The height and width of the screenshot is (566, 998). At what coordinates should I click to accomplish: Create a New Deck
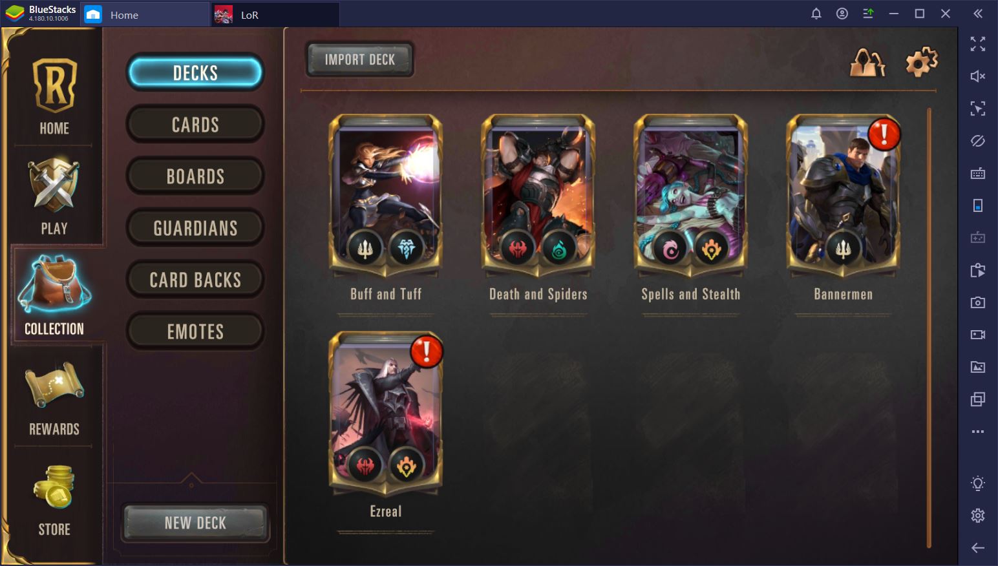click(x=195, y=523)
